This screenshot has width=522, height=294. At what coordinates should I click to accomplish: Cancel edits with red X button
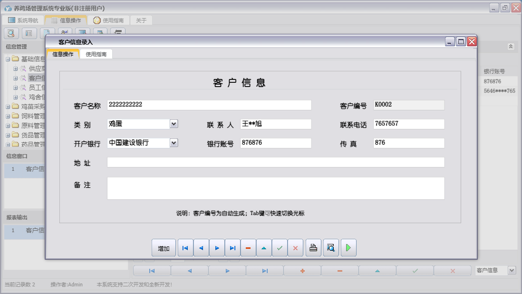coord(295,248)
